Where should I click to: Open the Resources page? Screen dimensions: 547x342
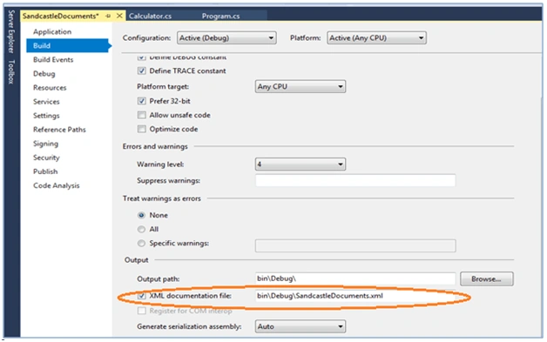pyautogui.click(x=50, y=88)
